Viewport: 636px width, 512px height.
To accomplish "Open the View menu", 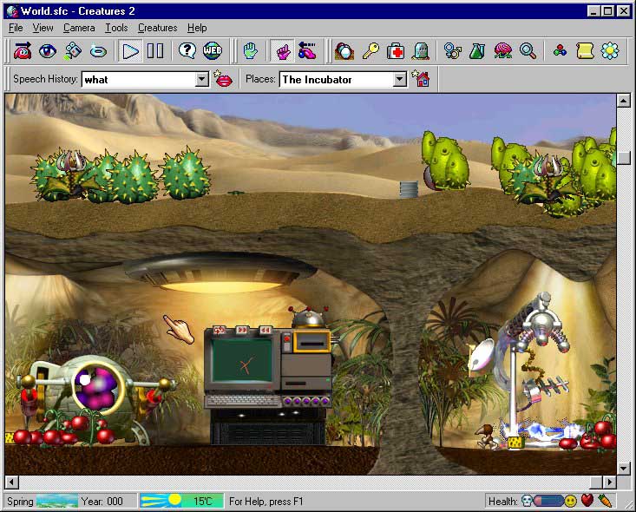I will pyautogui.click(x=43, y=28).
